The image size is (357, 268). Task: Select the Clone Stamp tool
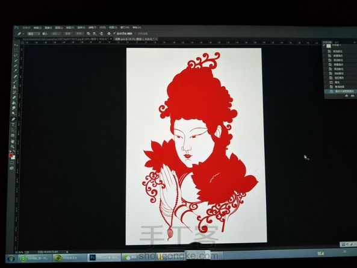15,87
